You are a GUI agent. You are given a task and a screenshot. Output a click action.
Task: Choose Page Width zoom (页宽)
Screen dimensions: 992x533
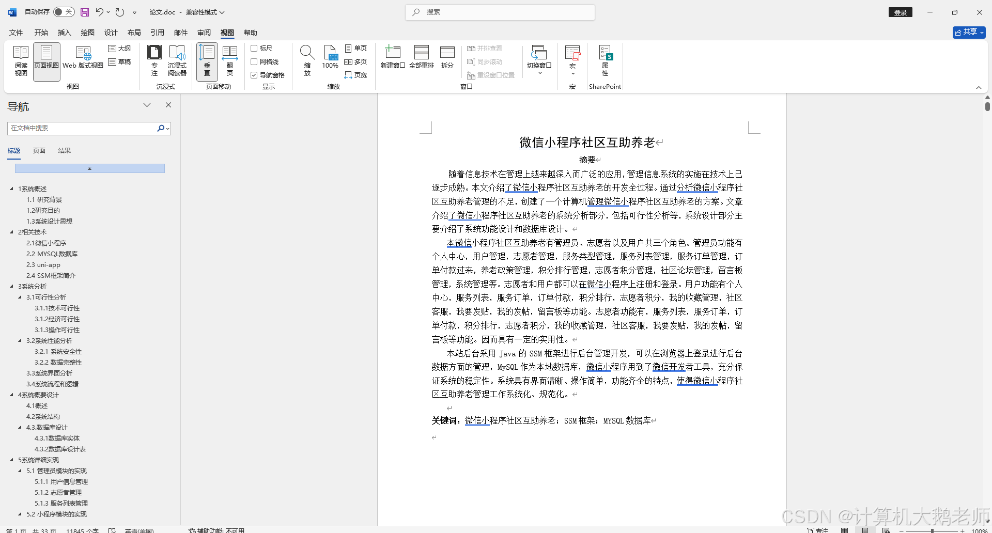(355, 75)
